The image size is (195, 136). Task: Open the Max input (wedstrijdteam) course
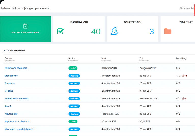click(19, 129)
